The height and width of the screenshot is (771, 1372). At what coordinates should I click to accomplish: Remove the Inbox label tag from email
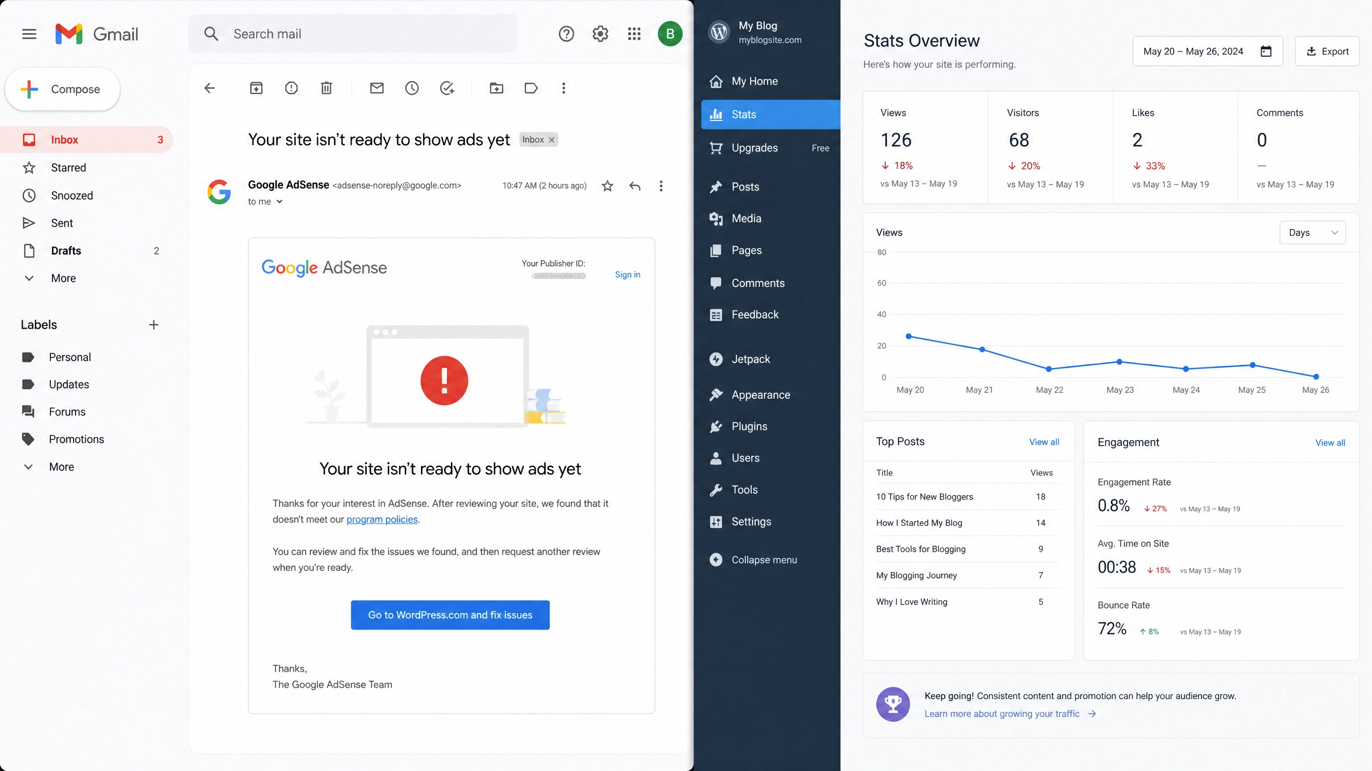point(551,140)
